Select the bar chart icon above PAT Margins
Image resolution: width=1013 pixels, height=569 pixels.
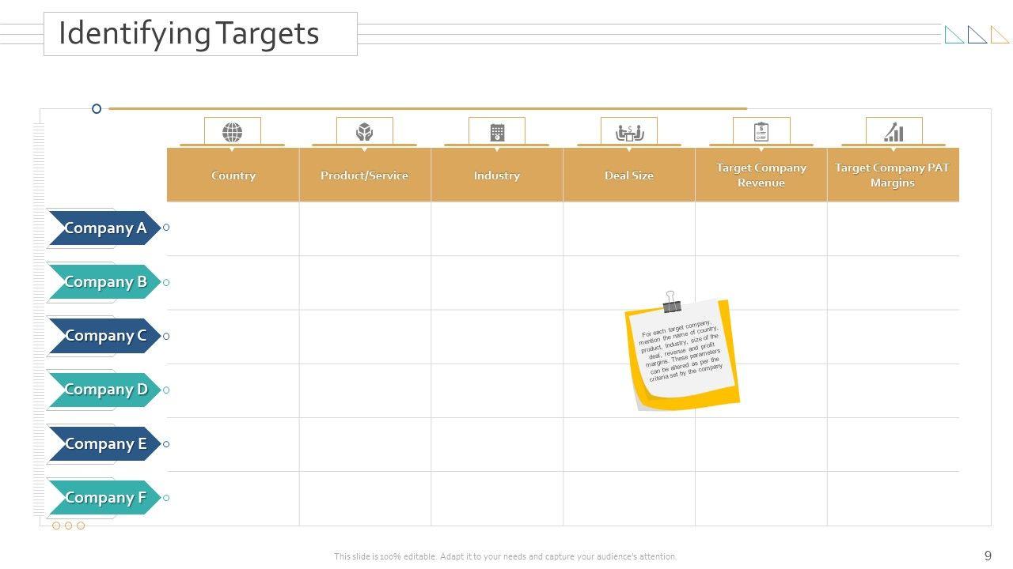click(x=893, y=132)
